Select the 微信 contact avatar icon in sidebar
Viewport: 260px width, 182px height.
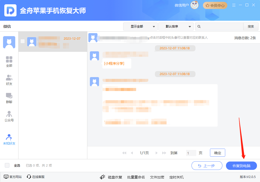[x=9, y=42]
